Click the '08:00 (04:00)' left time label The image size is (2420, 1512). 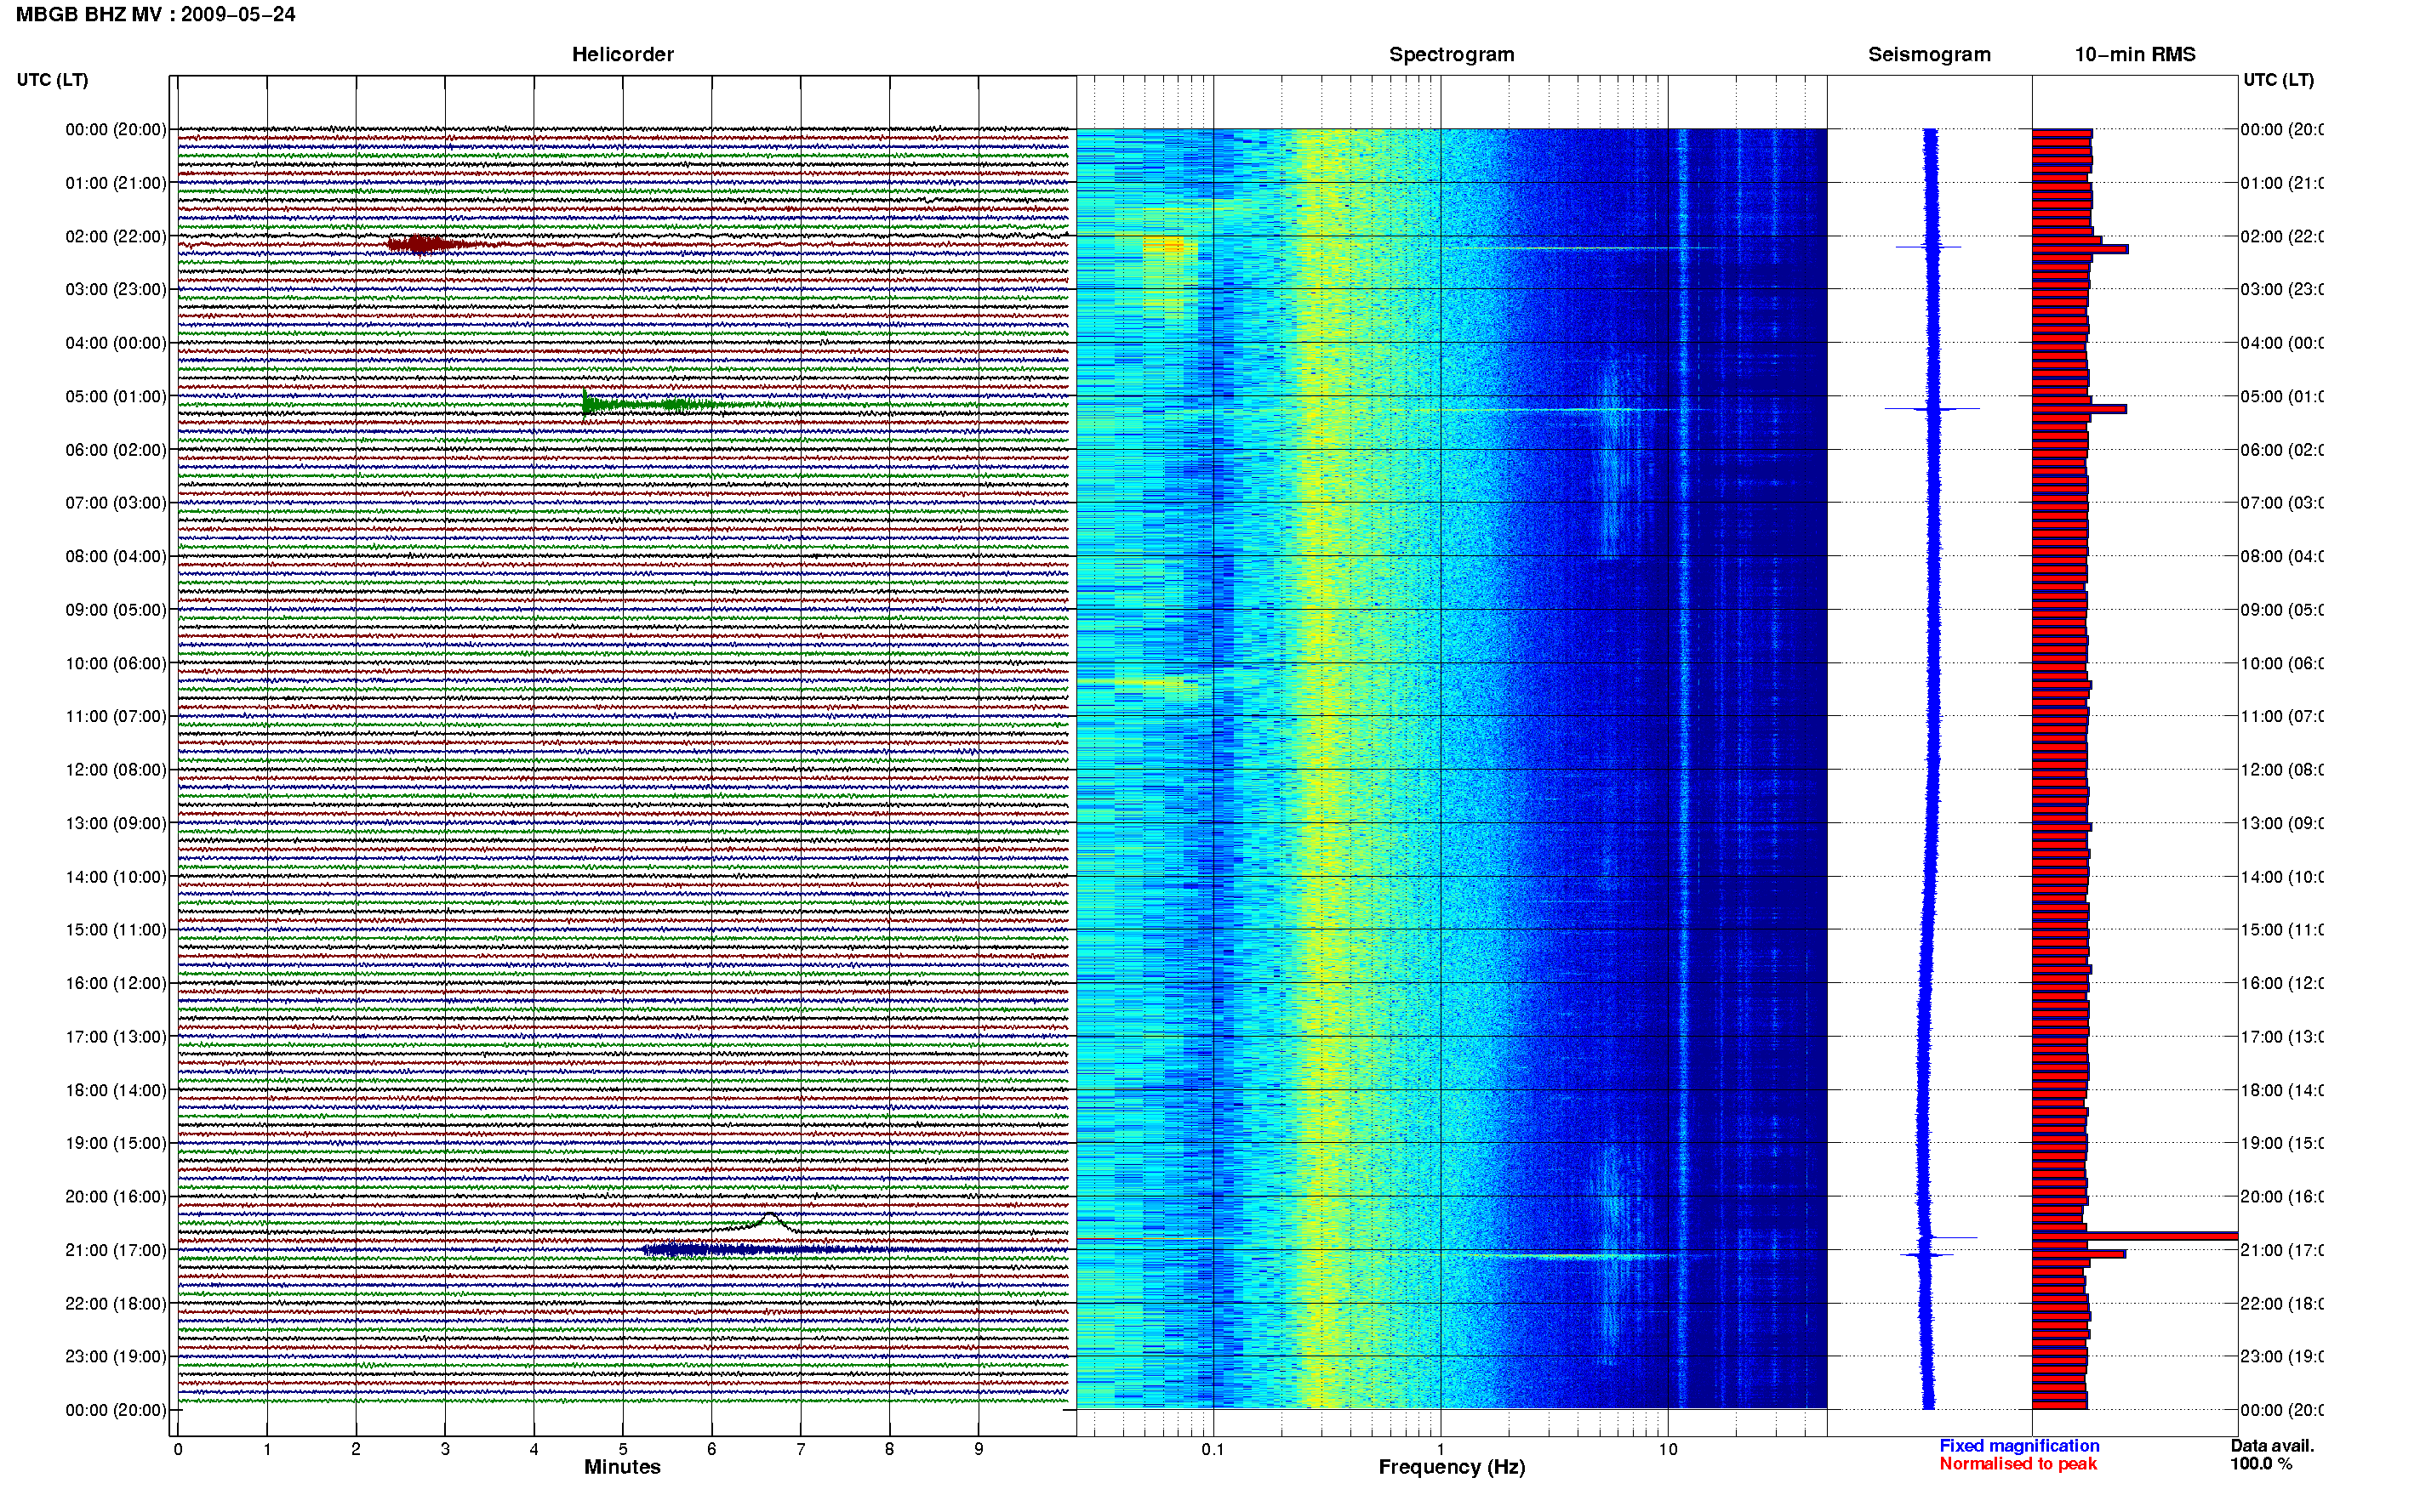pyautogui.click(x=116, y=556)
